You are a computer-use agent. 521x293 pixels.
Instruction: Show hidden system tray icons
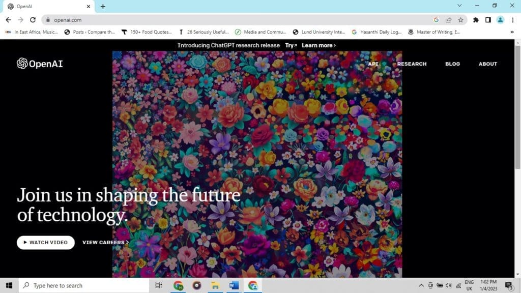pos(421,285)
